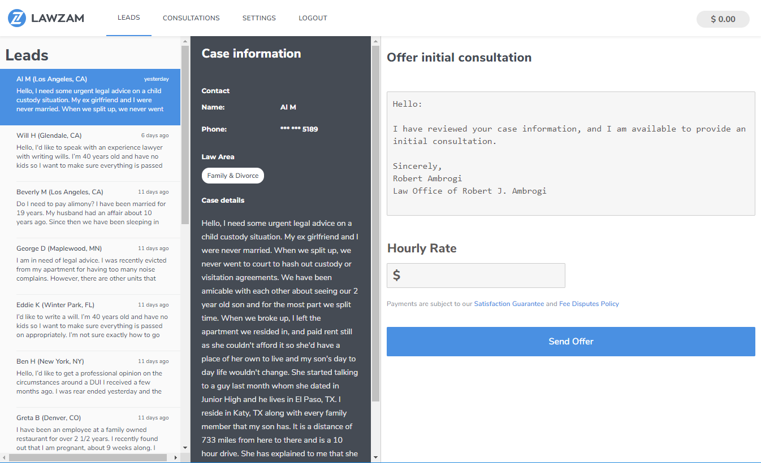Click the Family & Divorce tag
Screen dimensions: 761x463
232,176
